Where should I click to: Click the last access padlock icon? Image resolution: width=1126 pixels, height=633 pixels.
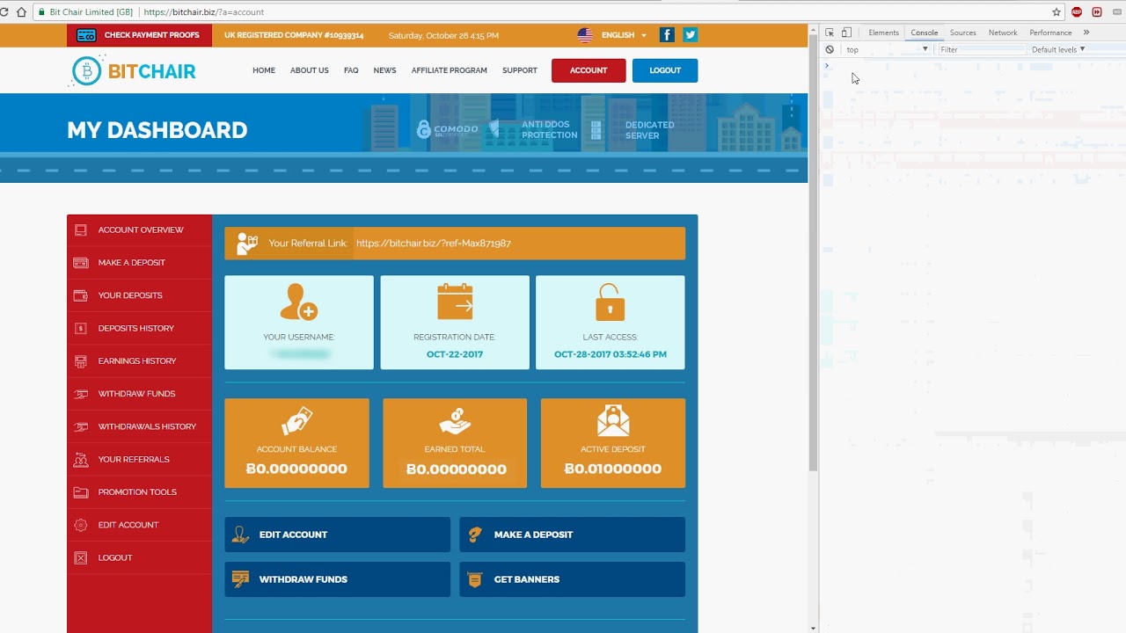tap(610, 302)
